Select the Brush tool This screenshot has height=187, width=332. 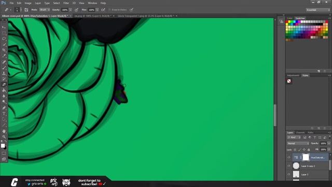[4, 68]
